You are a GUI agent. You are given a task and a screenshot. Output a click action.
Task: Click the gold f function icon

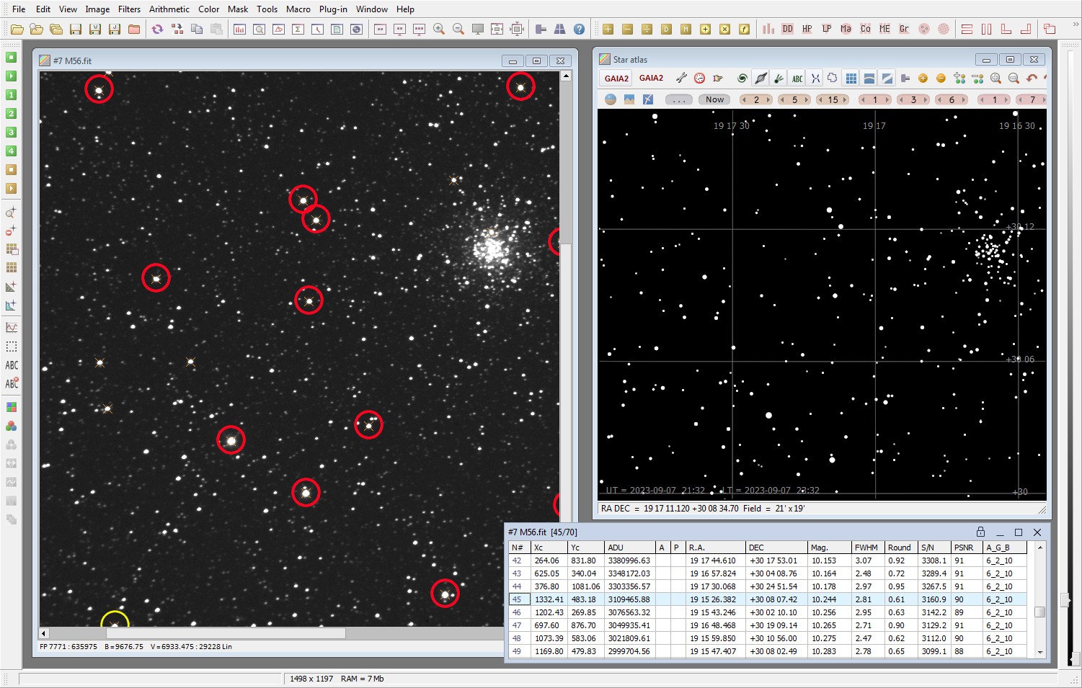(744, 30)
